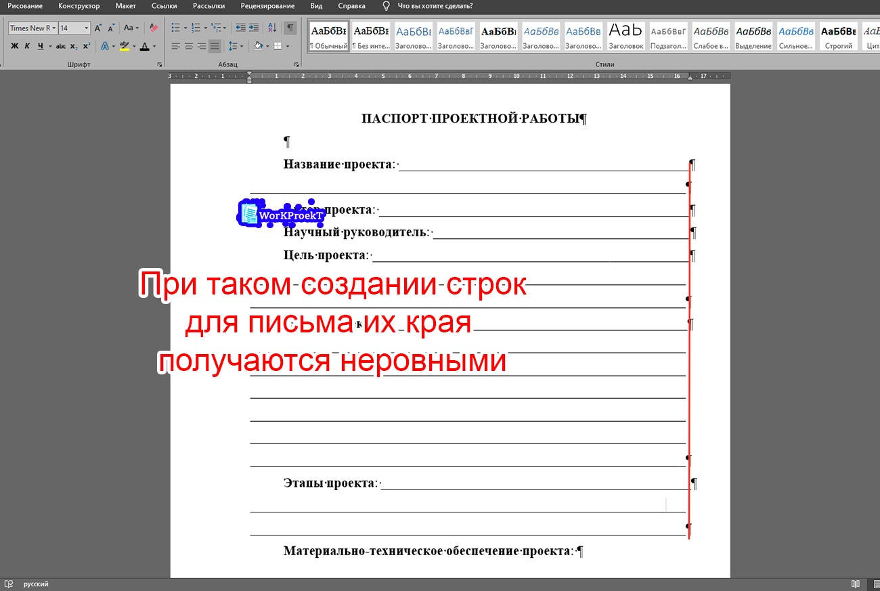
Task: Open the sort (АЯ with arrow) tool
Action: pos(271,27)
